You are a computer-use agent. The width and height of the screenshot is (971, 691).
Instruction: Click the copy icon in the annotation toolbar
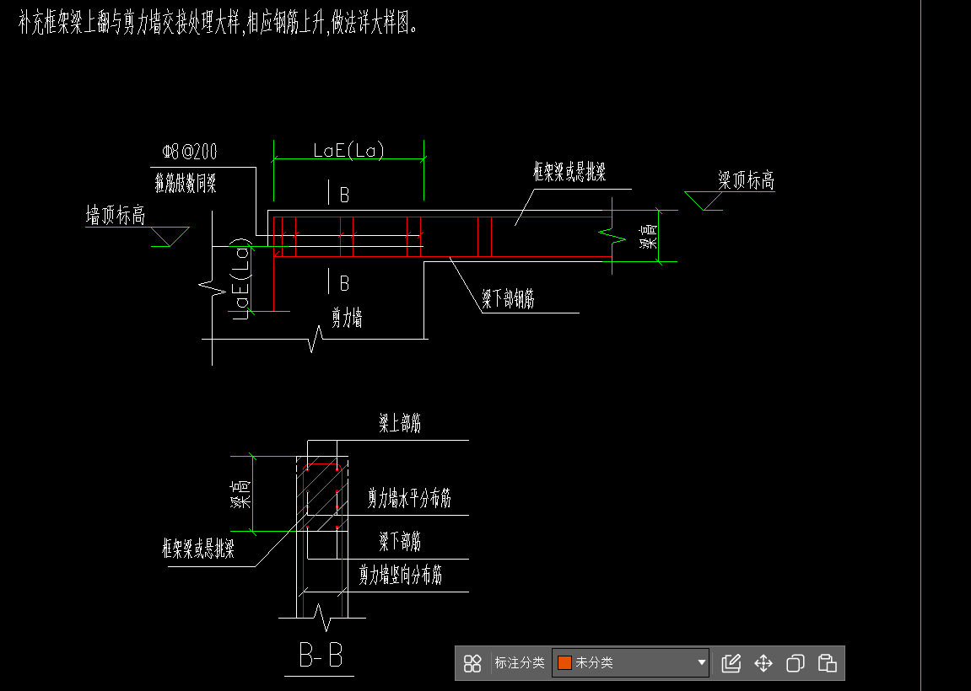[796, 663]
